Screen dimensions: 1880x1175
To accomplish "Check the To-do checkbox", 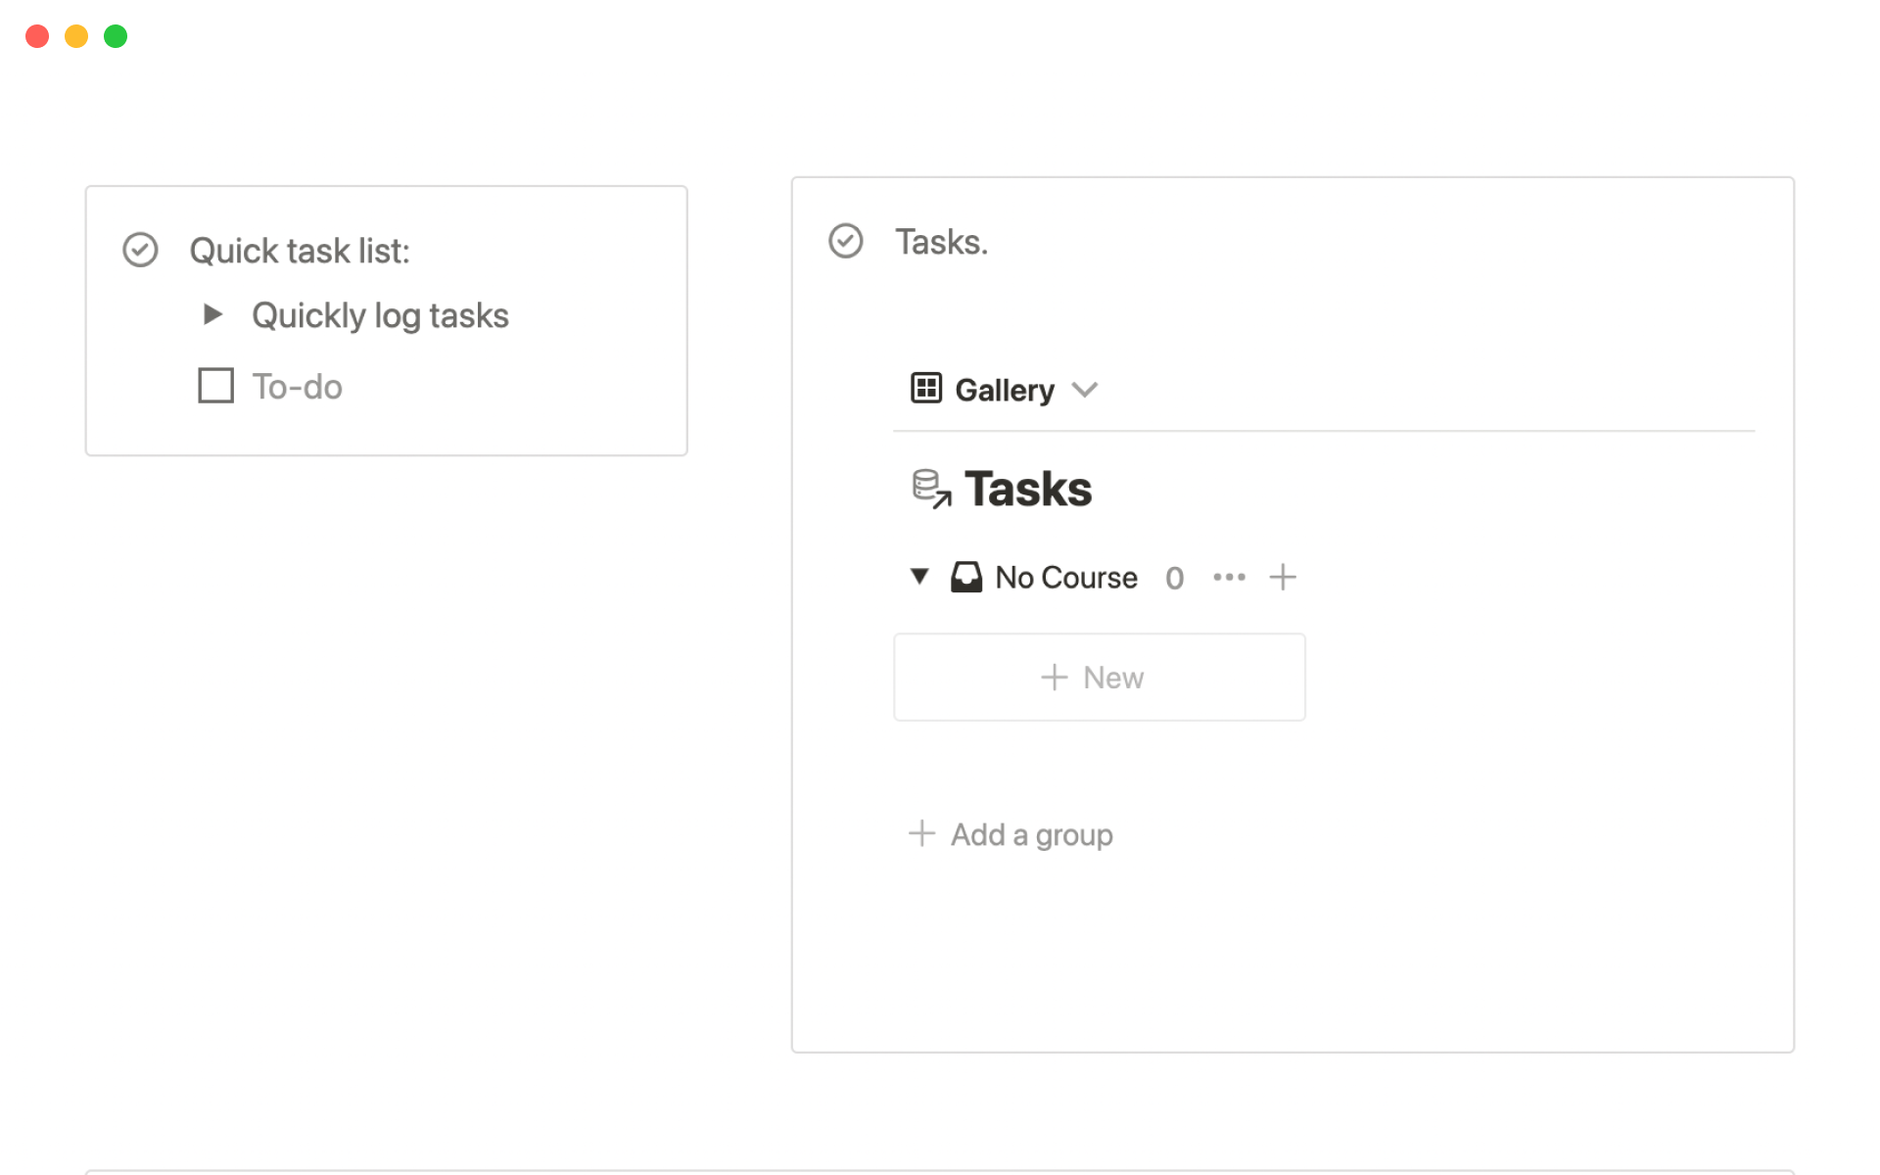I will pyautogui.click(x=215, y=386).
